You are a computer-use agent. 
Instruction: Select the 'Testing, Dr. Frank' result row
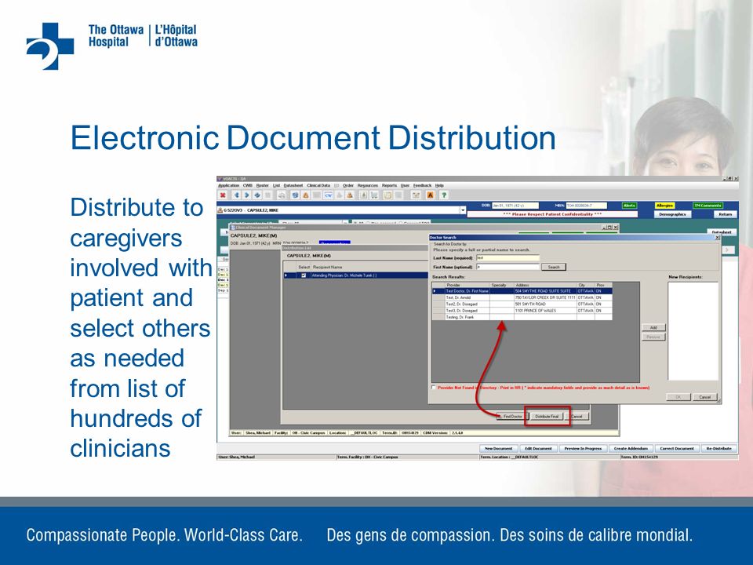pyautogui.click(x=522, y=318)
